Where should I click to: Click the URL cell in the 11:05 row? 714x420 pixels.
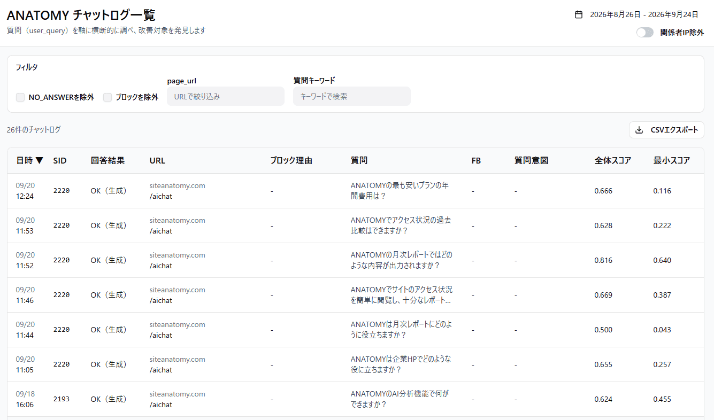coord(178,364)
